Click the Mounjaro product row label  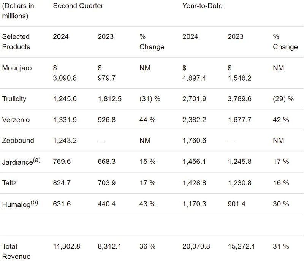coord(17,68)
